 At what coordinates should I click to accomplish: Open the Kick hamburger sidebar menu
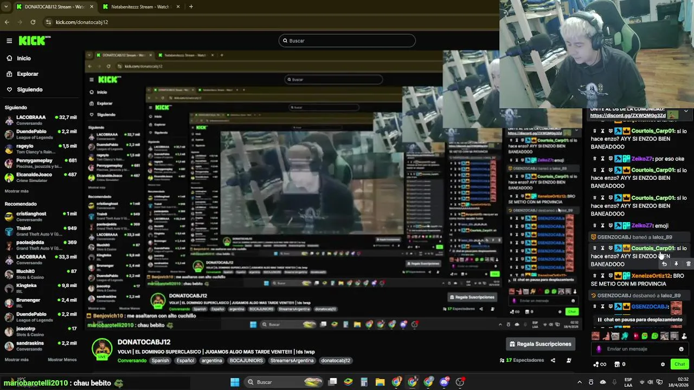(x=9, y=41)
